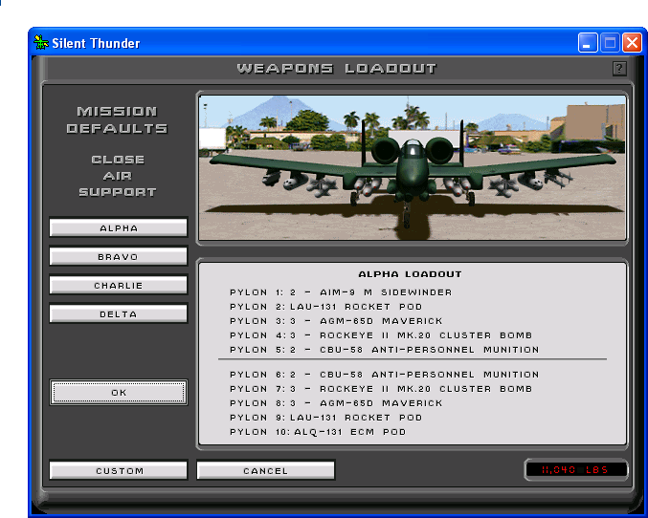Click the Silent Thunder title bar app icon
This screenshot has height=518, width=648.
coord(41,43)
